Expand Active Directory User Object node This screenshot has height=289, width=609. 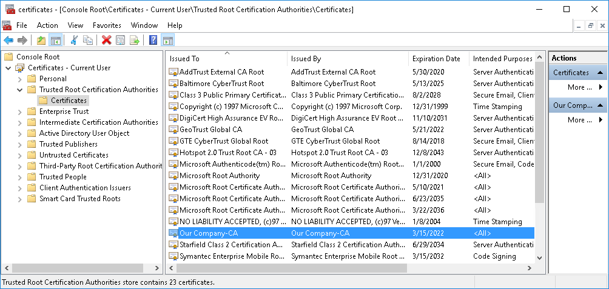tap(20, 133)
